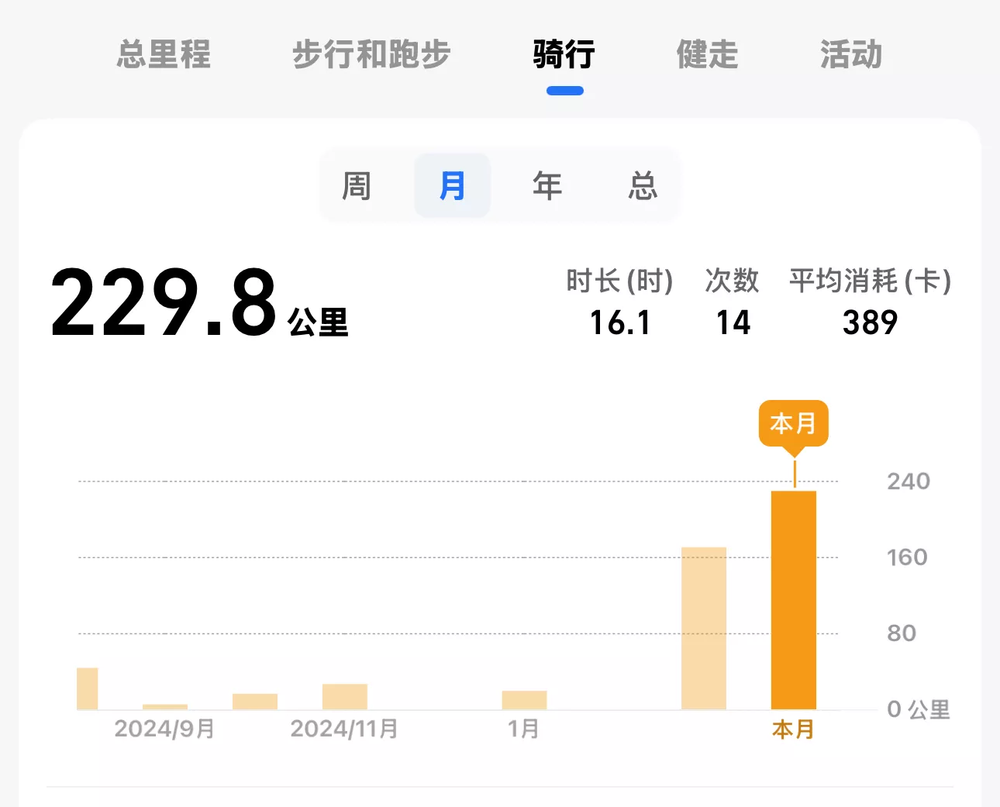Tap the 229.8 公里 distance total
Image resolution: width=1000 pixels, height=807 pixels.
click(x=199, y=304)
